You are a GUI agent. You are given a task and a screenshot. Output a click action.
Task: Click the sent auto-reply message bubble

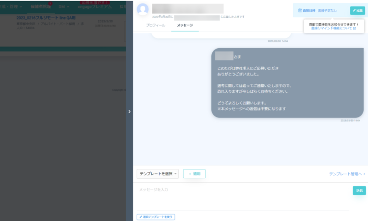[287, 83]
